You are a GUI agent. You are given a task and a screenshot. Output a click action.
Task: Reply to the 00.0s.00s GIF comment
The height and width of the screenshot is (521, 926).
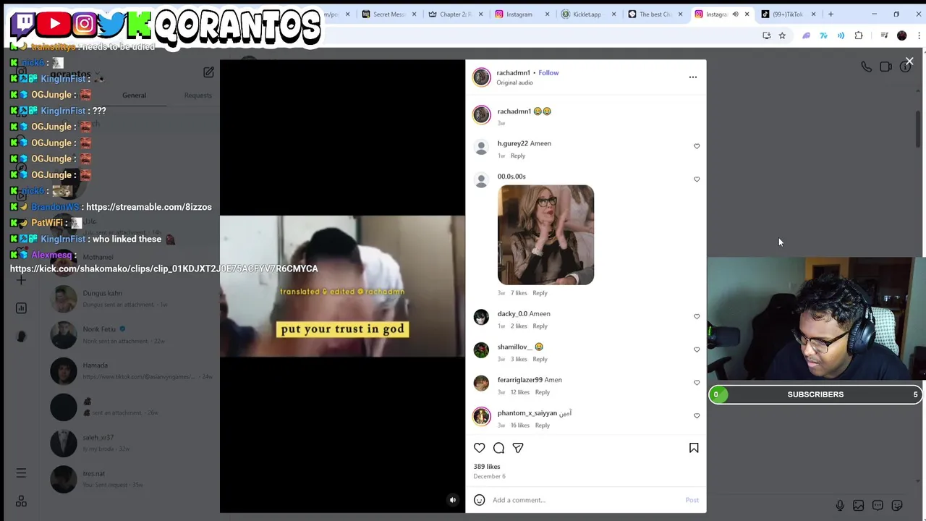[540, 293]
